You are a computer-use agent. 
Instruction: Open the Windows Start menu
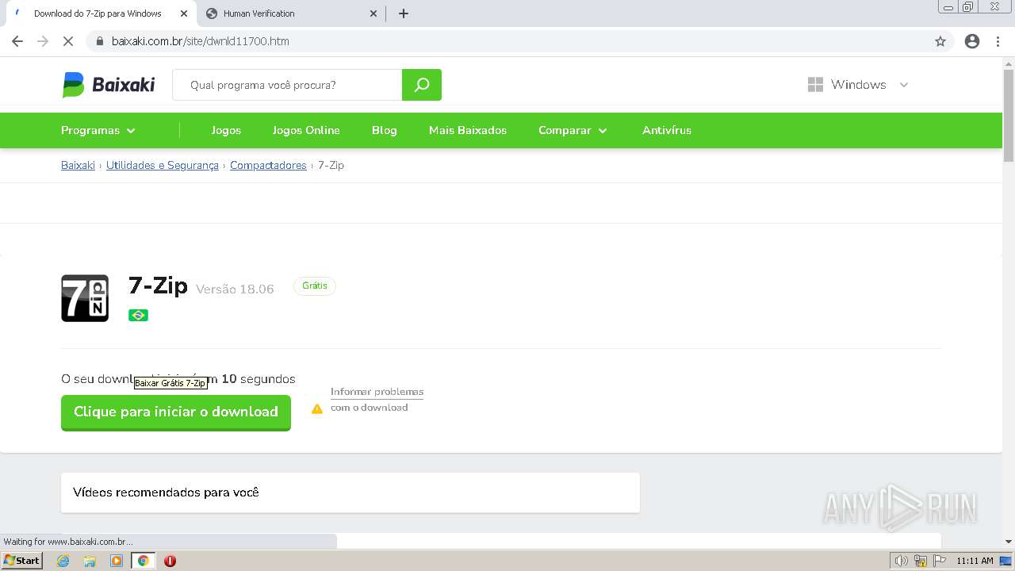(x=22, y=561)
